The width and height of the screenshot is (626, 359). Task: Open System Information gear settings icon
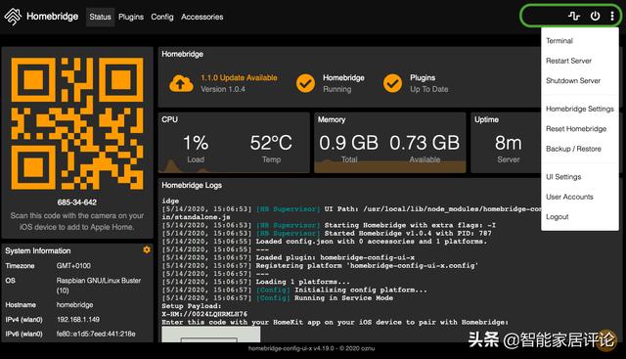point(147,249)
